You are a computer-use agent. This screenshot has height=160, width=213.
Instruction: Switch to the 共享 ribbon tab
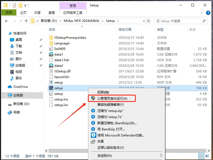[x=37, y=13]
